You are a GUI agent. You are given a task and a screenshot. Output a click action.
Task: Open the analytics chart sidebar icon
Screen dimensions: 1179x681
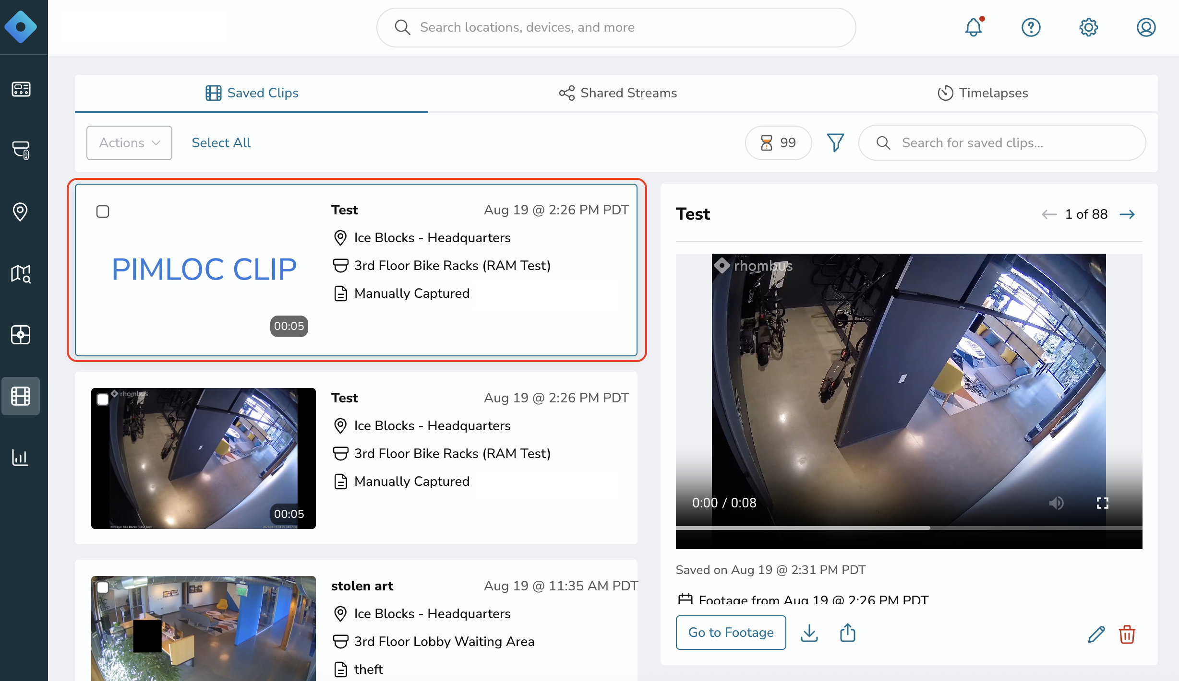[20, 458]
